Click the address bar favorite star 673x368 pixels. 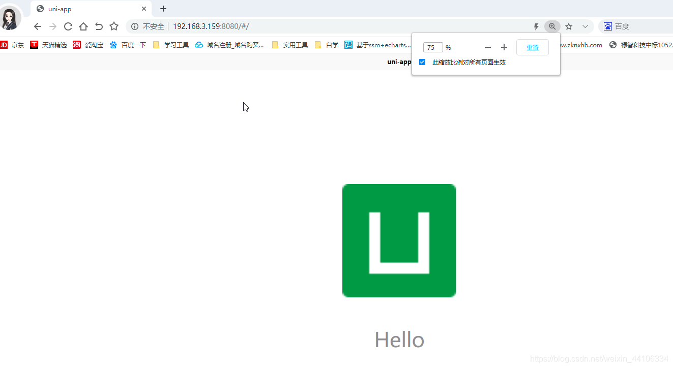point(569,26)
